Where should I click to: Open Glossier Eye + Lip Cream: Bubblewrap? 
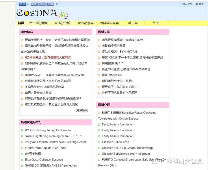pos(127,148)
